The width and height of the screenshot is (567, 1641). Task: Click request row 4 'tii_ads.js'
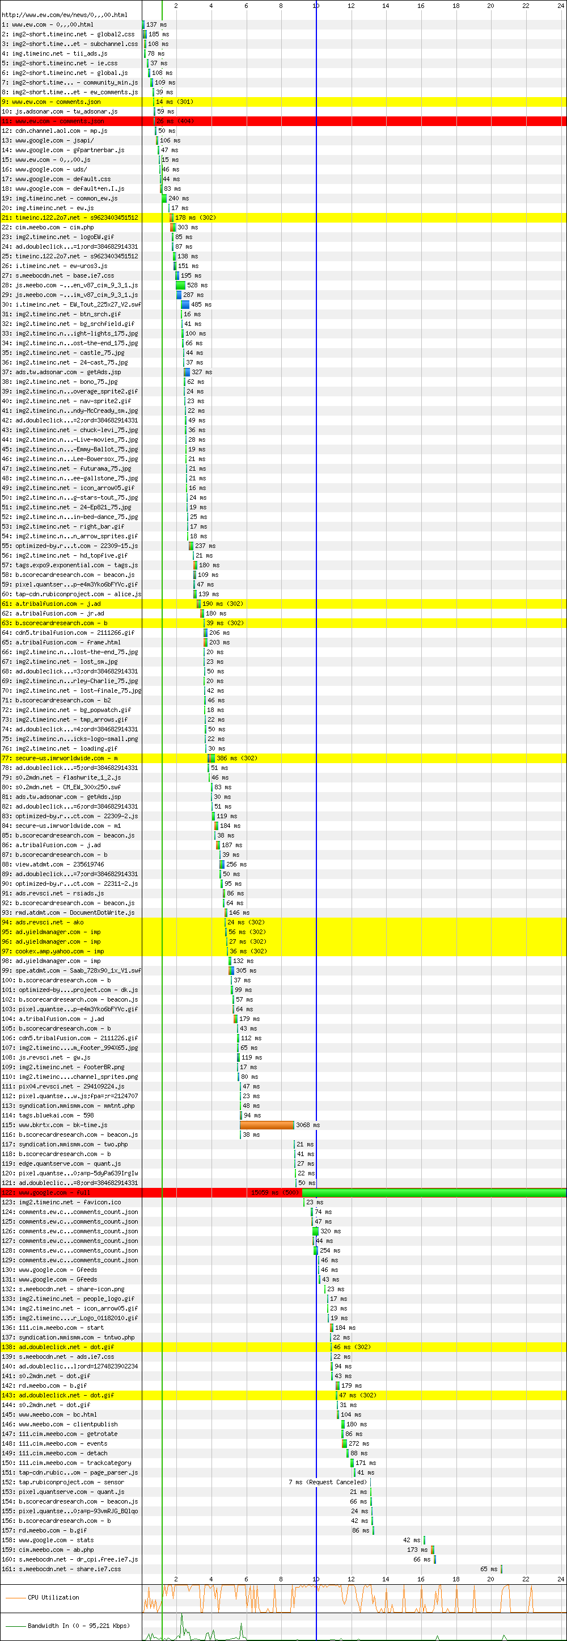pos(283,53)
